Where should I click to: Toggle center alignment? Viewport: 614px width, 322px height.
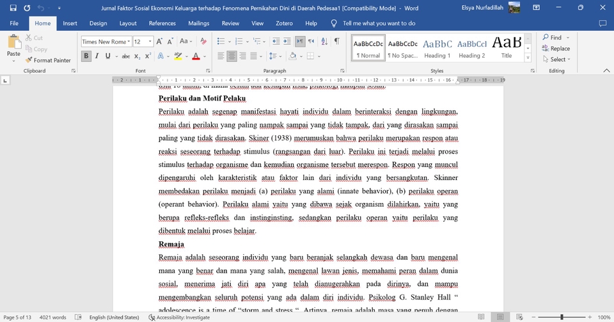coord(232,56)
